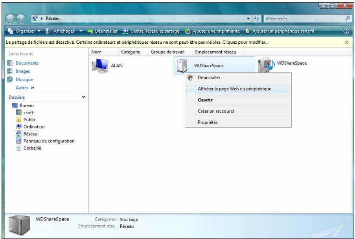The width and height of the screenshot is (355, 239).
Task: Open the Musique favorite link
Action: [24, 80]
